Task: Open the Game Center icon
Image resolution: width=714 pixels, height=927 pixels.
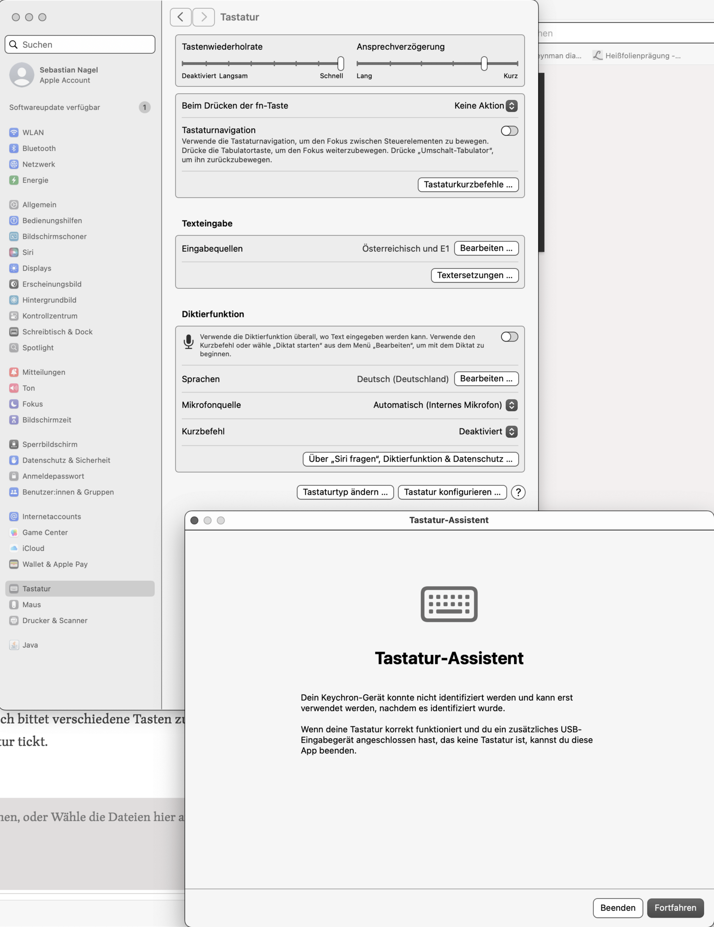Action: click(14, 533)
